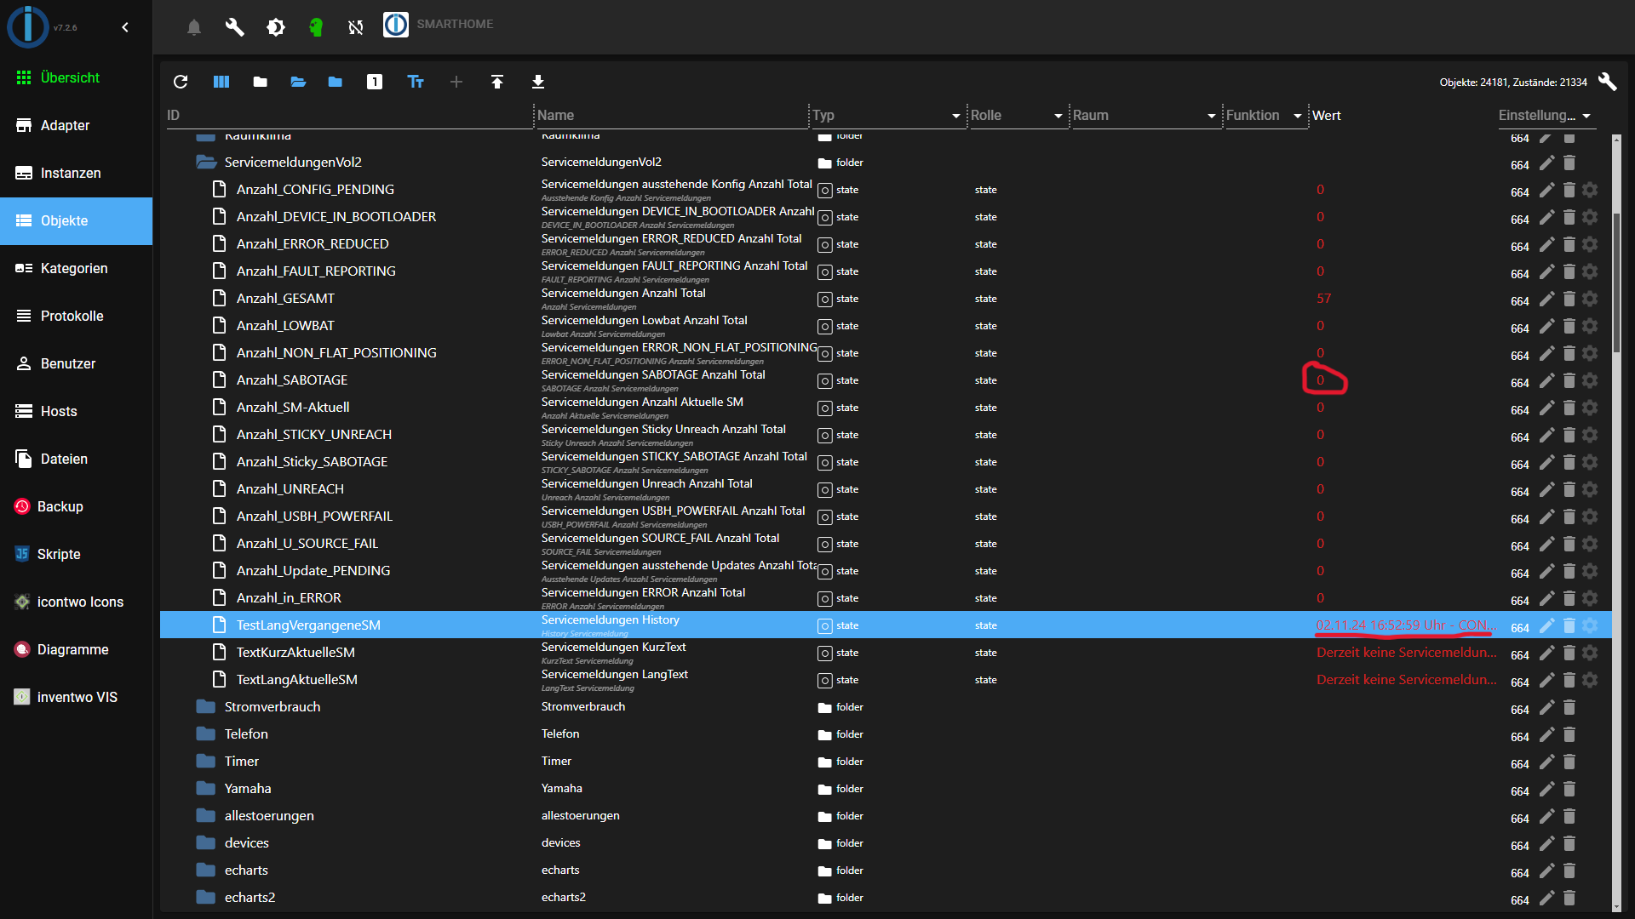This screenshot has width=1635, height=919.
Task: Toggle the theme brightness icon
Action: [x=276, y=27]
